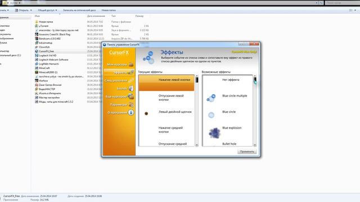
Task: Select the Новая папка folder icon in list
Action: click(x=37, y=22)
